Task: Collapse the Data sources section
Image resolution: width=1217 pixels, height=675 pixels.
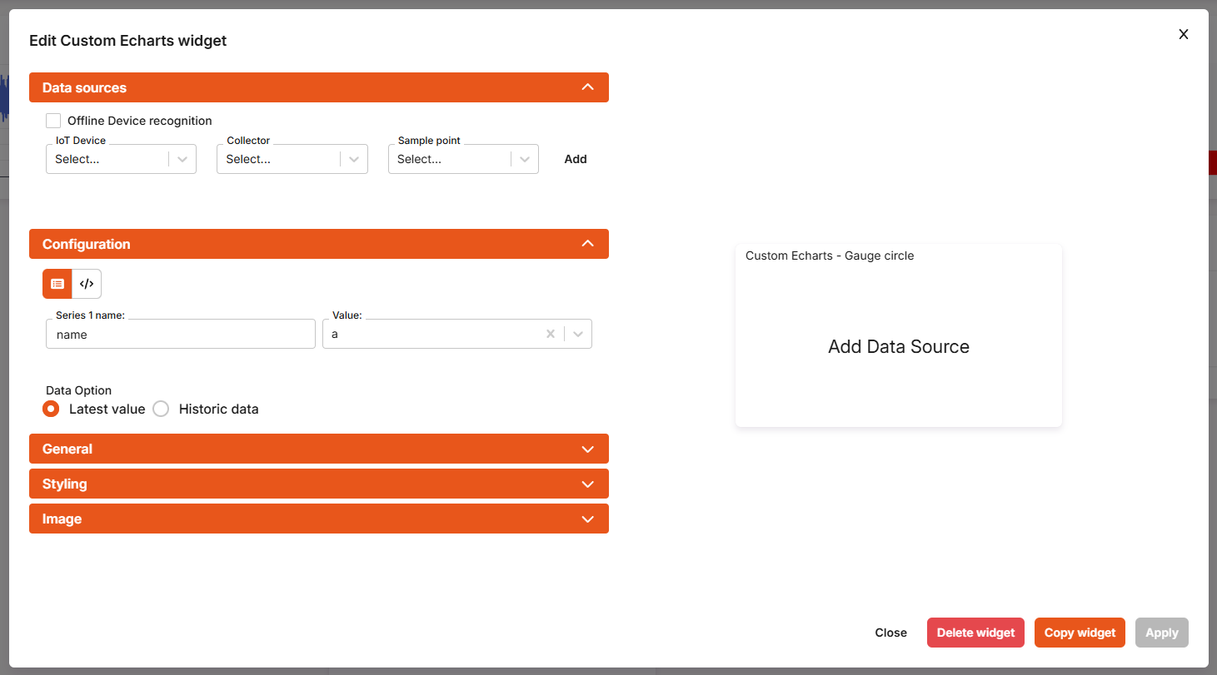Action: tap(319, 87)
